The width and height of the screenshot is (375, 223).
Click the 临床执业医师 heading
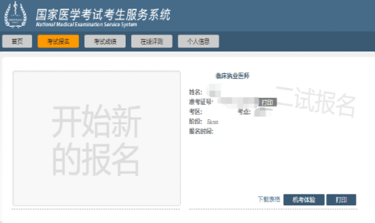pos(232,76)
